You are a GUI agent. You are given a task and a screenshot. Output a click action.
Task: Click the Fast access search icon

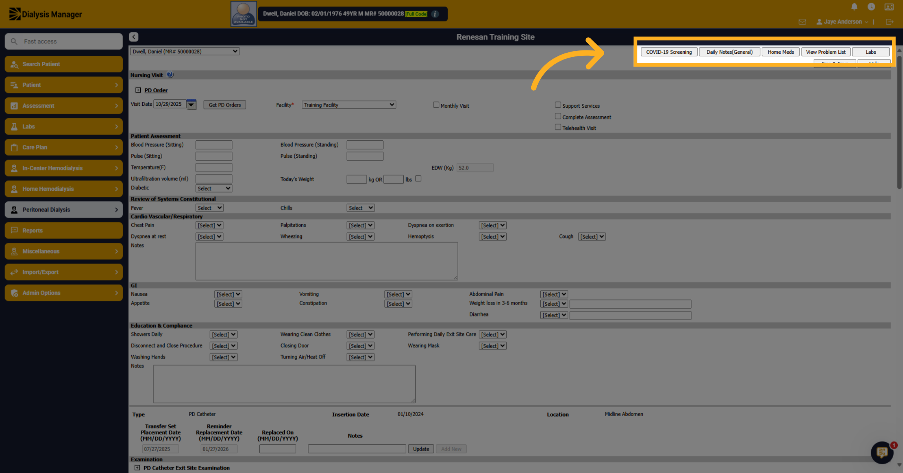click(x=14, y=41)
